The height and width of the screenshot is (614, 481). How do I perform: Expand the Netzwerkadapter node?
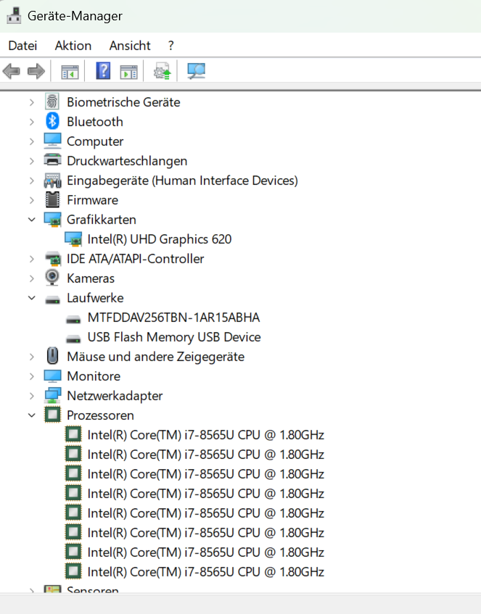32,396
